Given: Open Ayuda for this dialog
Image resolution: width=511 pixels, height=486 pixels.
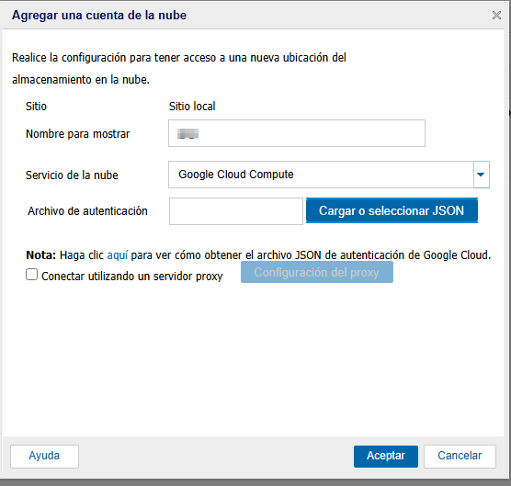Looking at the screenshot, I should click(x=44, y=456).
